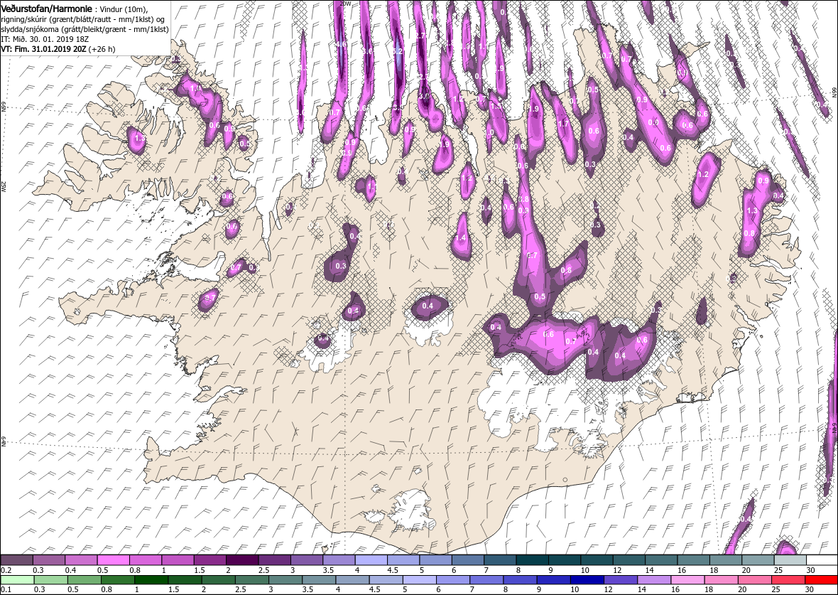
Task: Pick the red-pink swatch labeled 25 in green-red legend
Action: click(788, 580)
